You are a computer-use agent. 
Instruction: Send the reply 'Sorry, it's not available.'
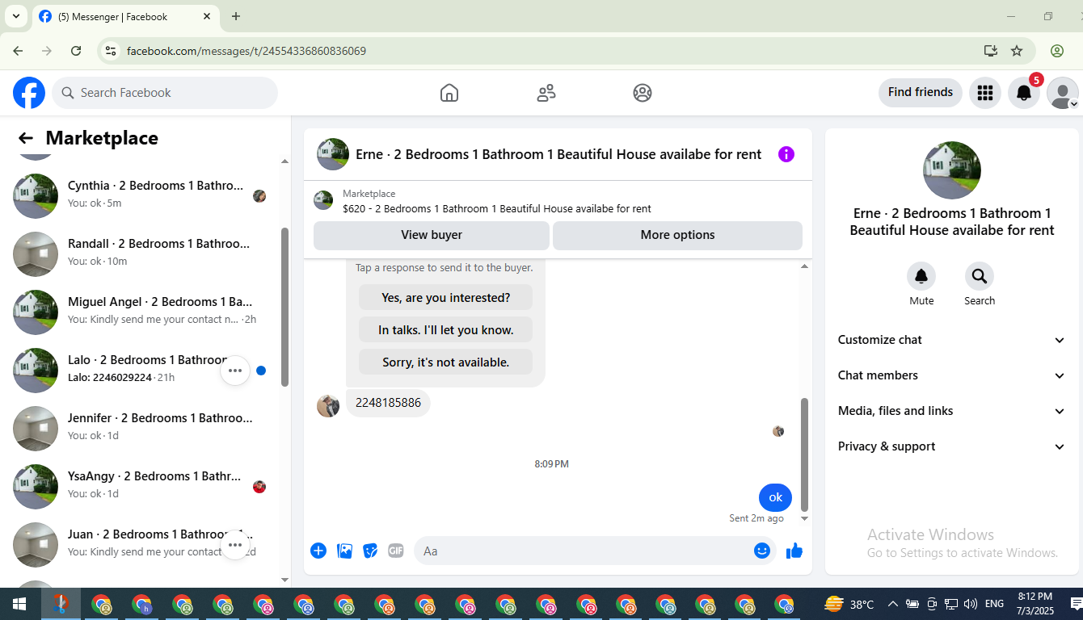445,362
